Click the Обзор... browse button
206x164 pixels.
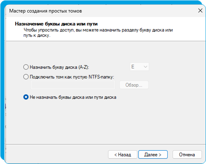[x=134, y=85]
